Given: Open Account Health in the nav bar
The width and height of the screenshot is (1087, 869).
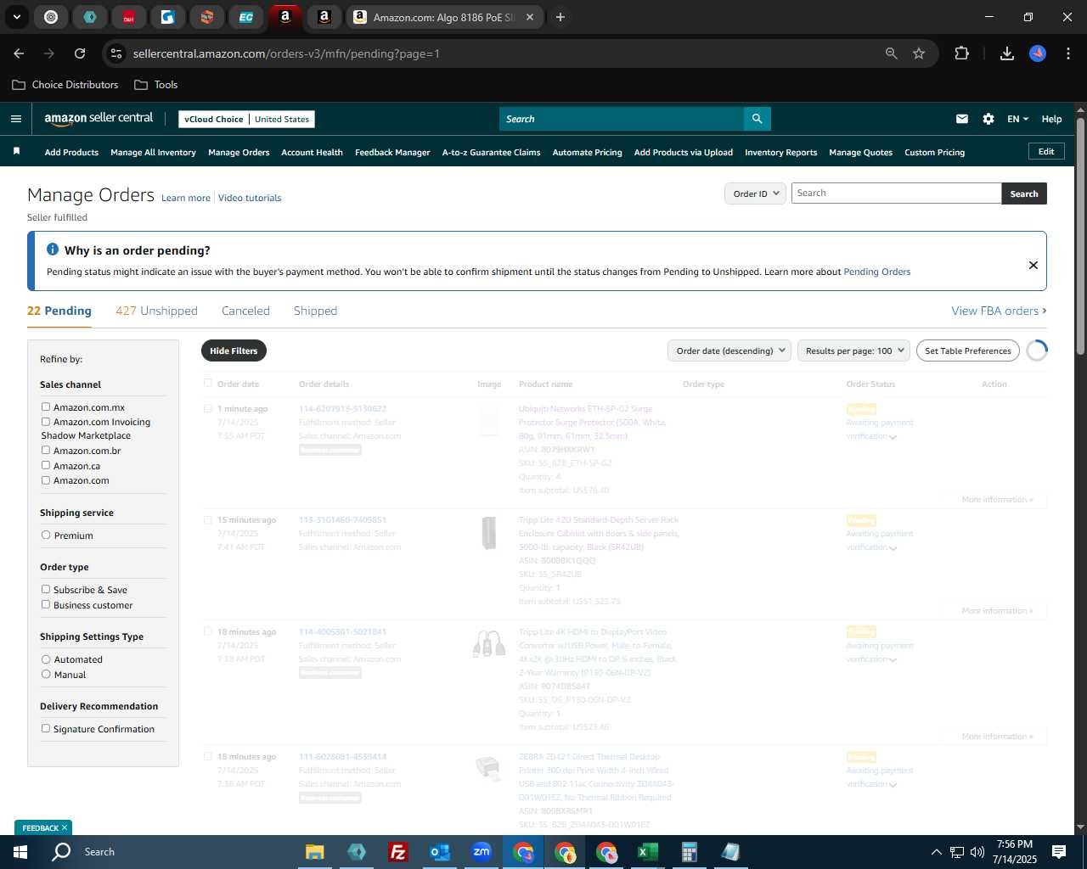Looking at the screenshot, I should coord(312,152).
